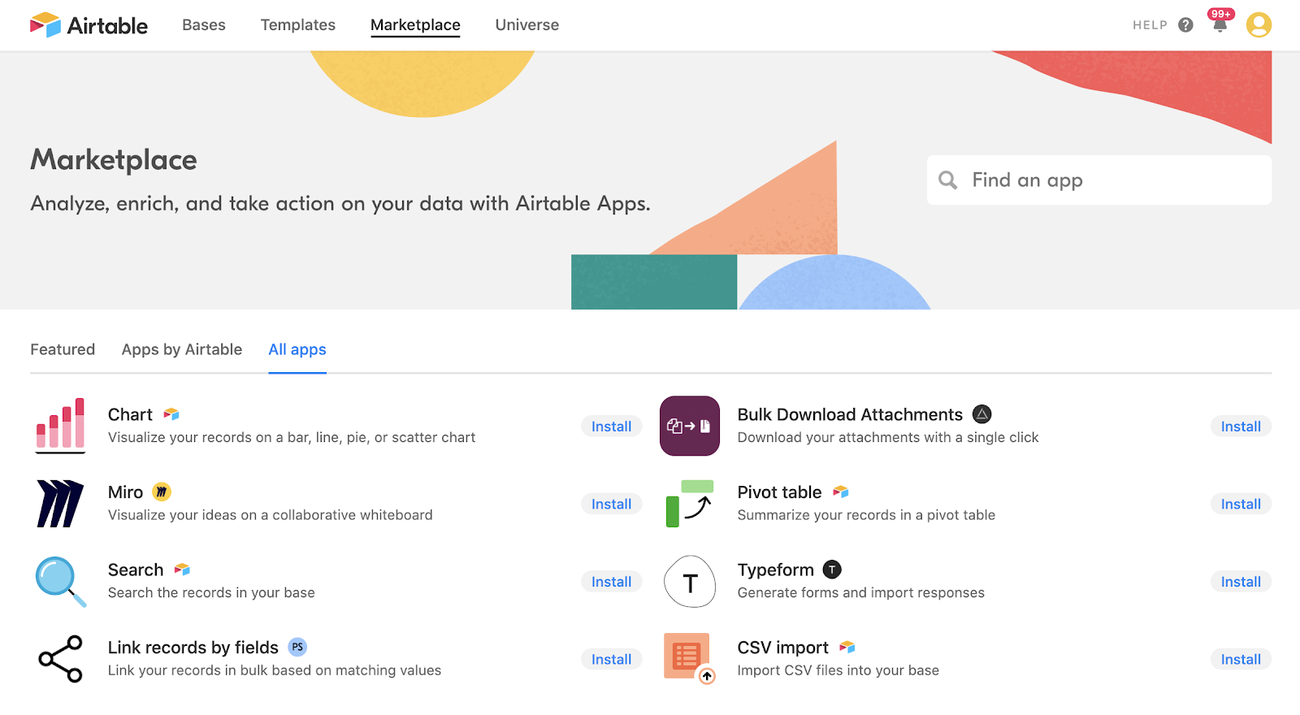Install the Chart app
The width and height of the screenshot is (1300, 715).
click(611, 427)
